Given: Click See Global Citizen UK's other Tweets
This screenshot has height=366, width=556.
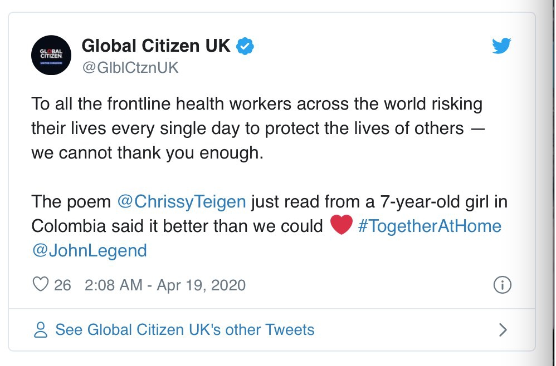Looking at the screenshot, I should coord(184,330).
